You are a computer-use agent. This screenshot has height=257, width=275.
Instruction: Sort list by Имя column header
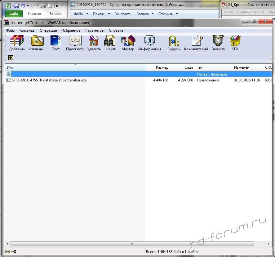(x=75, y=67)
